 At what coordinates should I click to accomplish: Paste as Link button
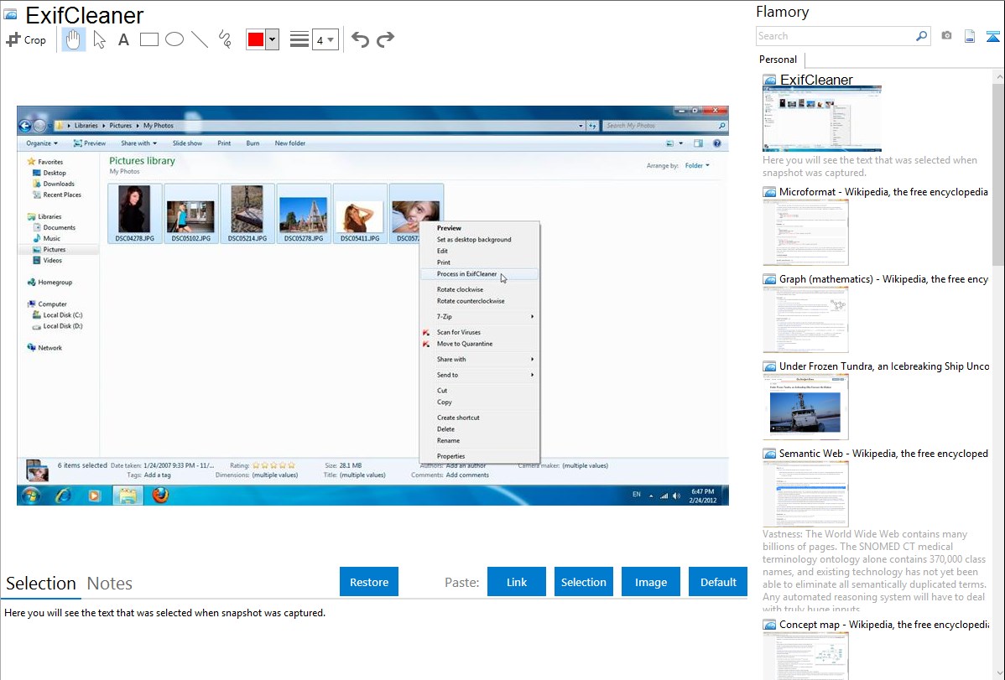517,582
